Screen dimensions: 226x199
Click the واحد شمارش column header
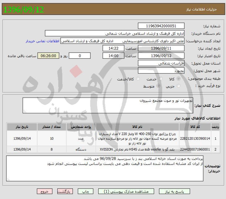click(81, 127)
